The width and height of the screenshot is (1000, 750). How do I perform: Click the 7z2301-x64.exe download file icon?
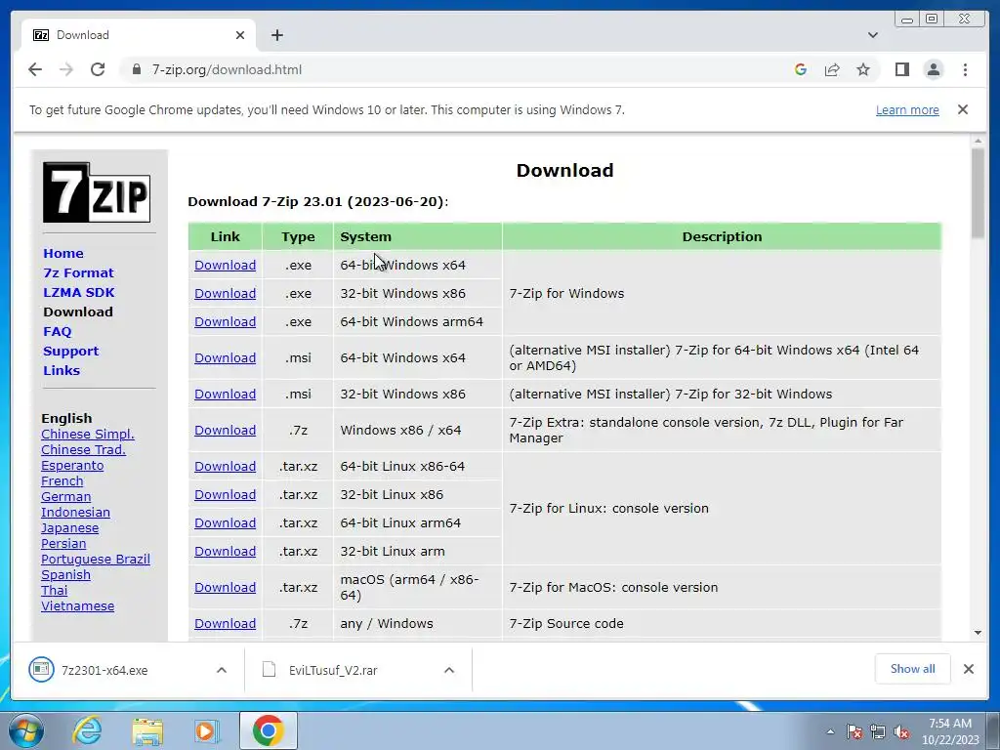41,670
